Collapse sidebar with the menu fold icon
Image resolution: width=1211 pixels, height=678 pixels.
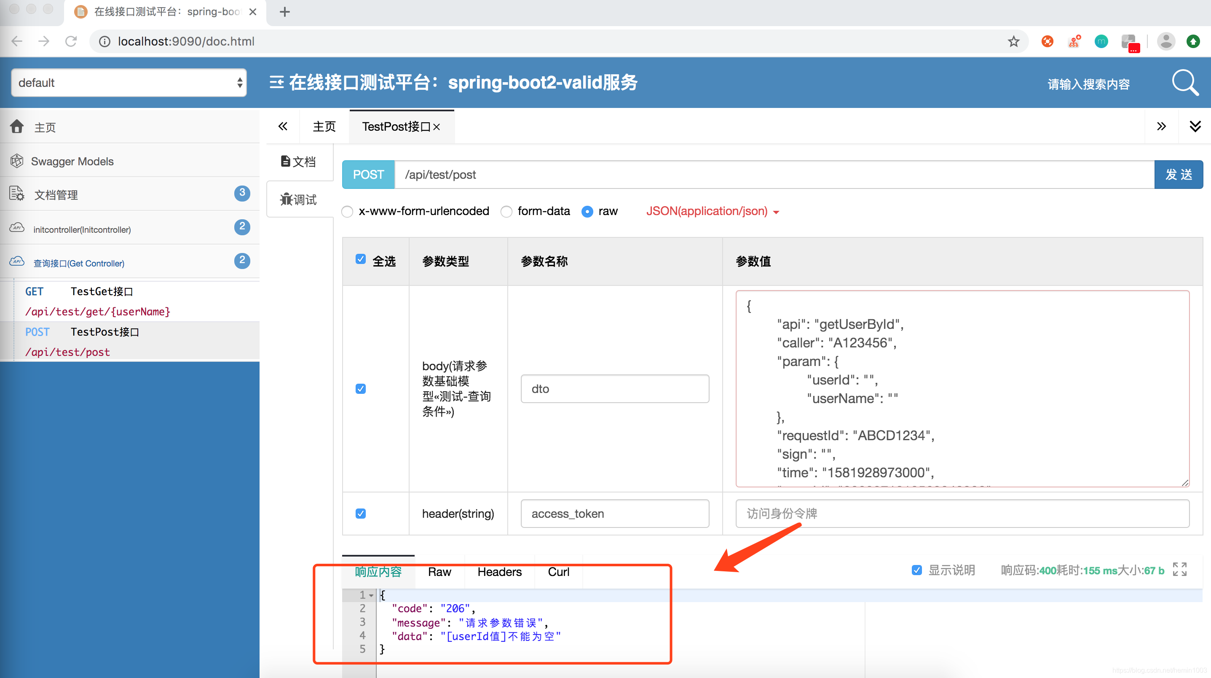pos(276,83)
